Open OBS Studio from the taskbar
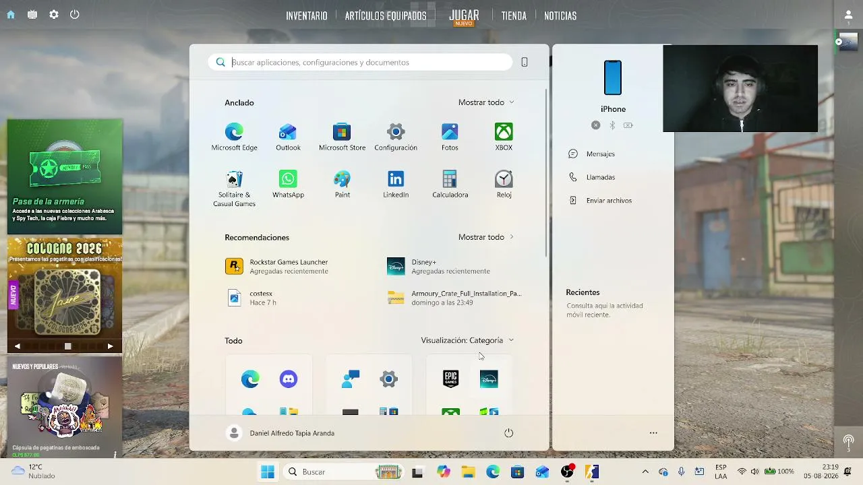Image resolution: width=863 pixels, height=485 pixels. (567, 472)
